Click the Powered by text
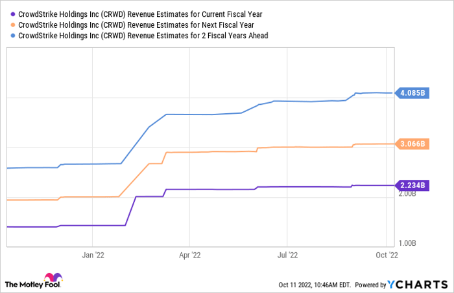The image size is (454, 293). click(370, 285)
